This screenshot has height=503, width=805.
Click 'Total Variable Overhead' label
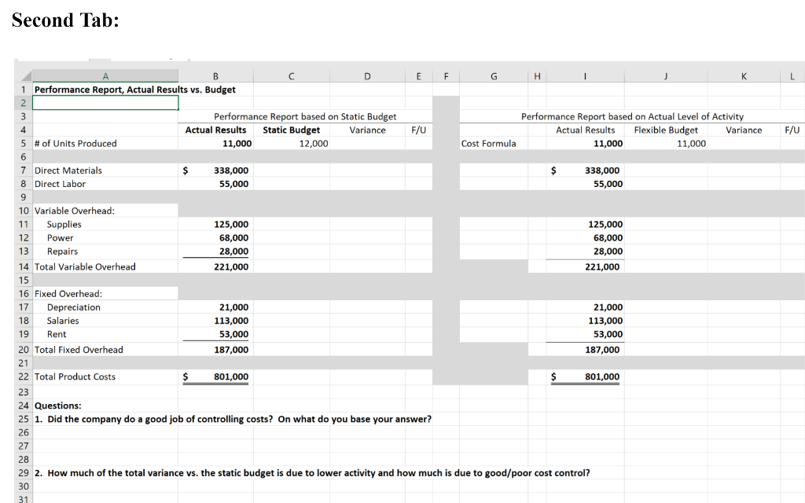click(x=85, y=266)
